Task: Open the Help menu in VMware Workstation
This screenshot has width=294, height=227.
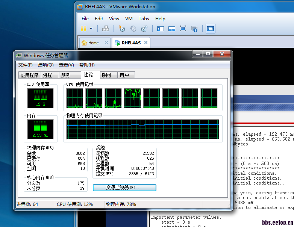Action: (160, 19)
